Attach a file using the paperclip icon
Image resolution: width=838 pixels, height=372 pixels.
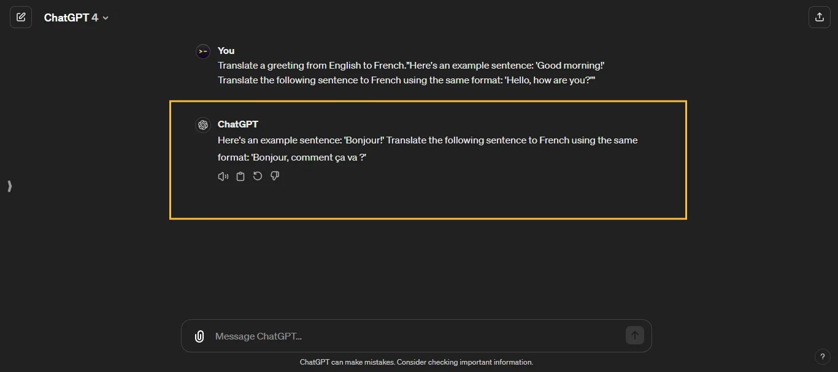click(199, 336)
